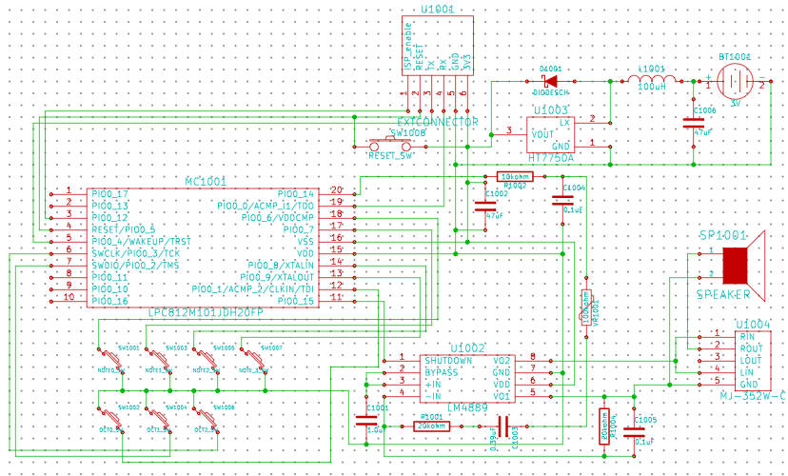Click the RESET_SW value label
The width and height of the screenshot is (788, 476).
(x=389, y=155)
